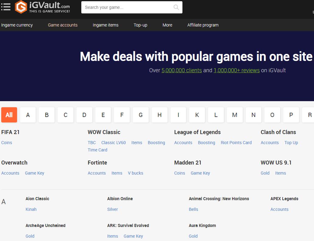Select Riot Points Card under League of Legends

coord(236,143)
